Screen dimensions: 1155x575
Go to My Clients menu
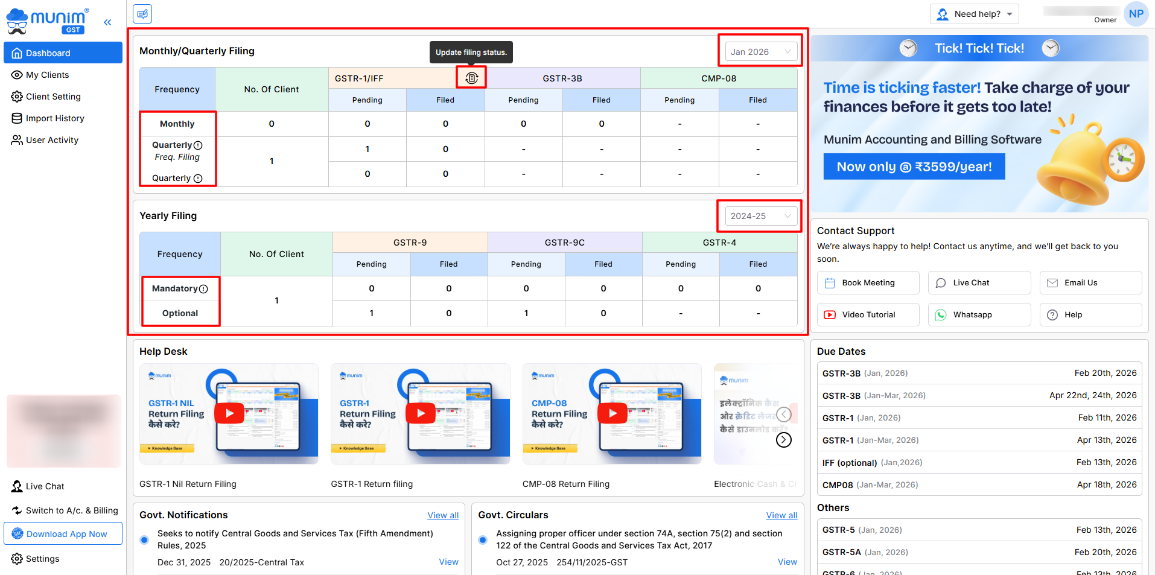(47, 75)
